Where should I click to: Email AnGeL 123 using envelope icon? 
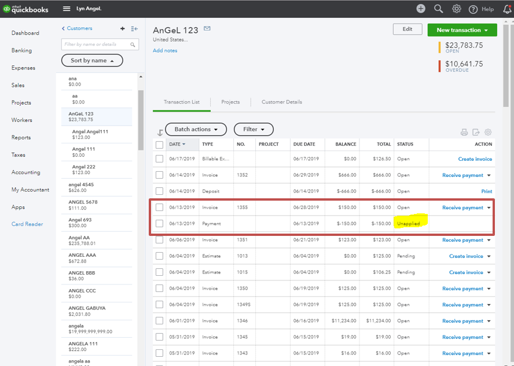click(x=207, y=28)
